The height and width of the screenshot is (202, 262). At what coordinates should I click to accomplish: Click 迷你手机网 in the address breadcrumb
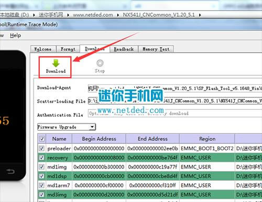click(51, 15)
